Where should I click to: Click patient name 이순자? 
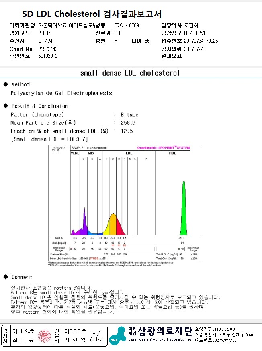[x=45, y=41]
